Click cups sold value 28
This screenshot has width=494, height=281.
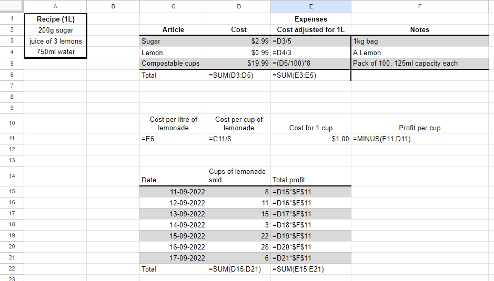(239, 247)
